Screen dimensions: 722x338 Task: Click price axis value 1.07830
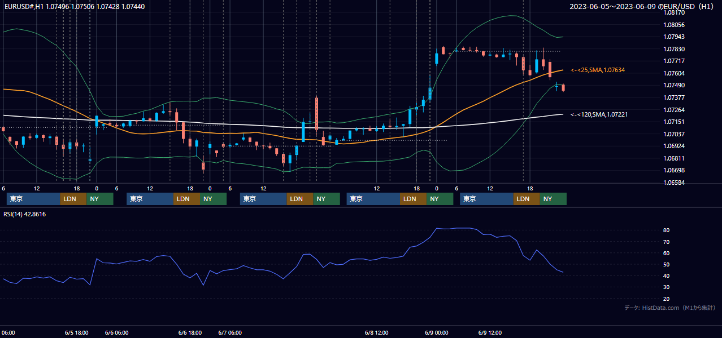(675, 50)
